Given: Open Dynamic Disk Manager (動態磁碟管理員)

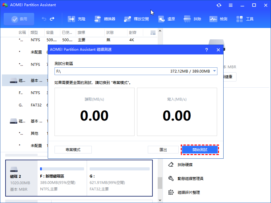Looking at the screenshot, I should 190,178.
